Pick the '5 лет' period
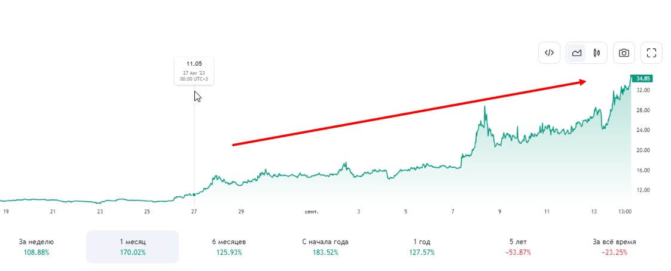The height and width of the screenshot is (271, 671). pyautogui.click(x=518, y=247)
